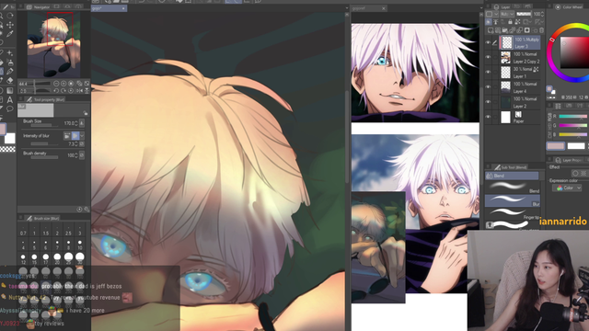Select the Gradient tool
The width and height of the screenshot is (589, 331).
[10, 90]
